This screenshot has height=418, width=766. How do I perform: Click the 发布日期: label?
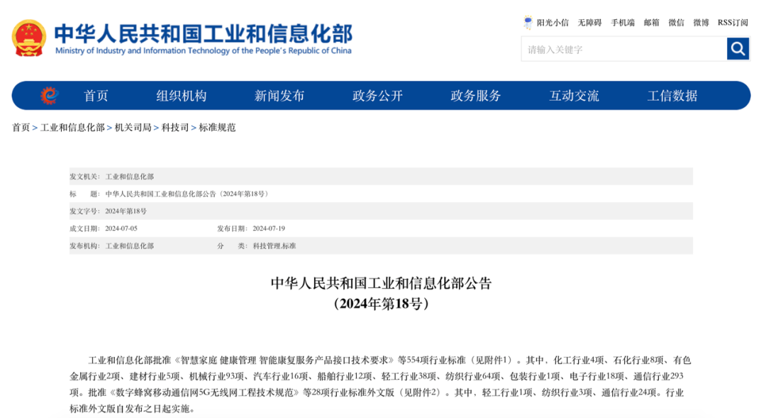pyautogui.click(x=232, y=229)
